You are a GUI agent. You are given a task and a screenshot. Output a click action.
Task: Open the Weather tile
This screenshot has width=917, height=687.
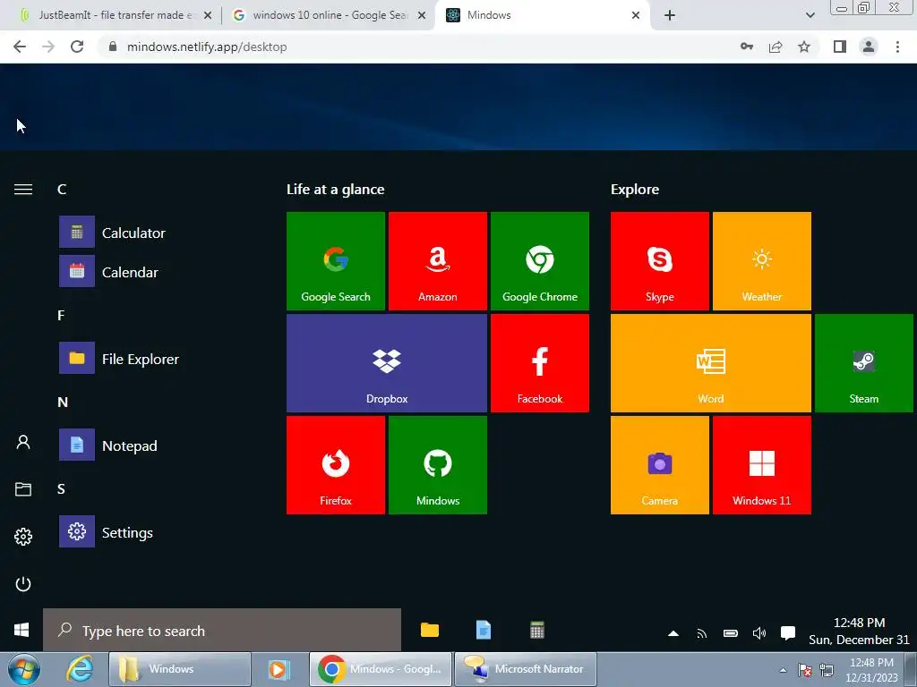point(762,260)
